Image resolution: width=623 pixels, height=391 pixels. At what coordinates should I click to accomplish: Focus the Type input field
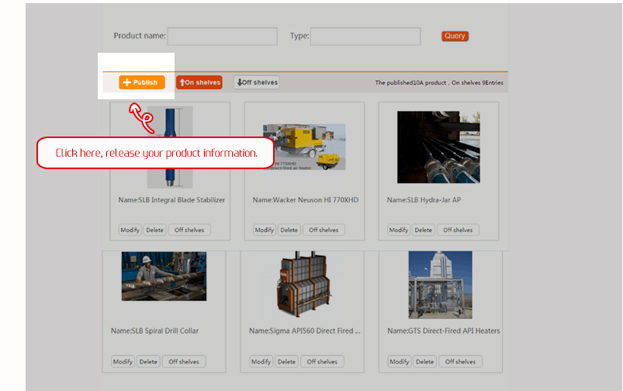coord(365,36)
